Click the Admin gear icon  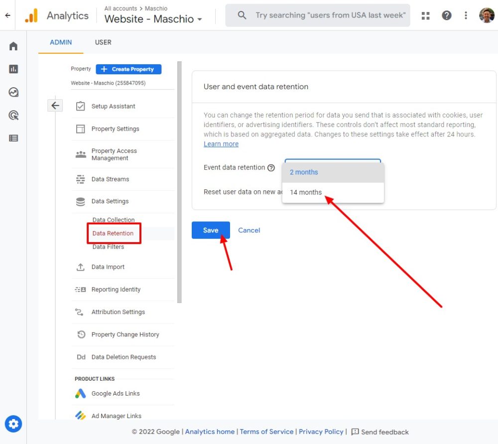[13, 424]
